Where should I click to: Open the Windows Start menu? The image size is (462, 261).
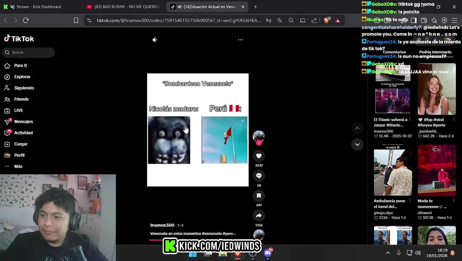(193, 254)
